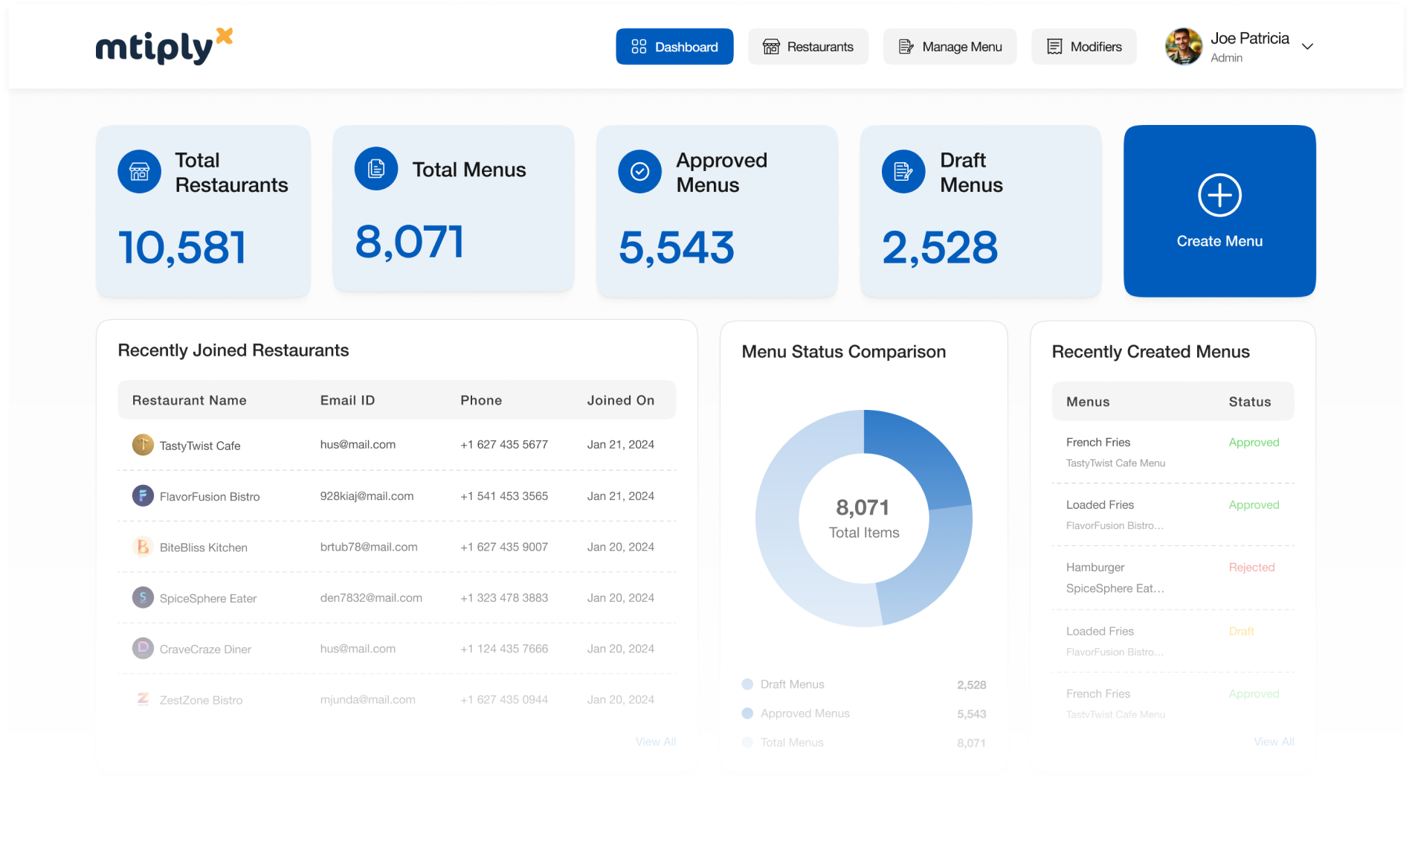
Task: Click the 10,581 total restaurants value
Action: 182,247
